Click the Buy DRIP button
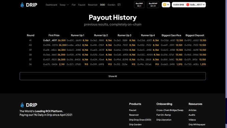This screenshot has width=227, height=128. pos(139,5)
